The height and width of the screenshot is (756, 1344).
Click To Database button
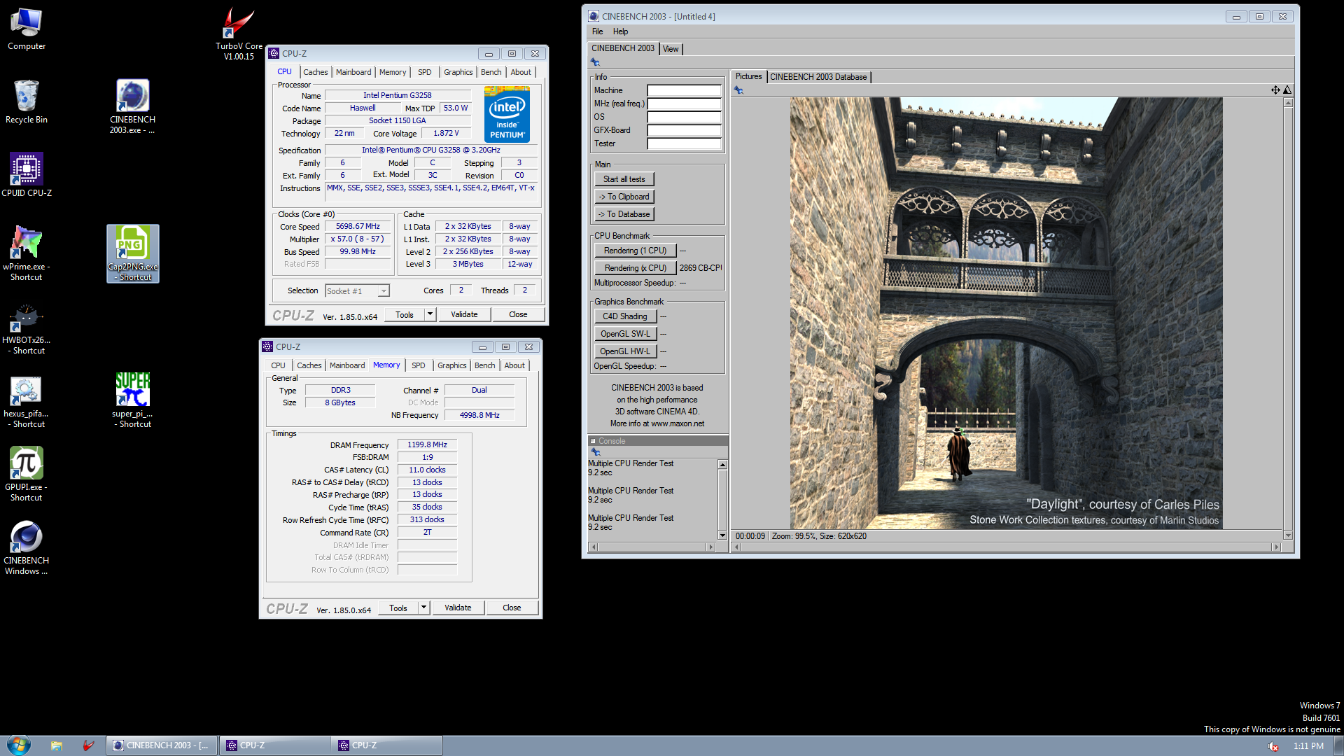tap(624, 214)
